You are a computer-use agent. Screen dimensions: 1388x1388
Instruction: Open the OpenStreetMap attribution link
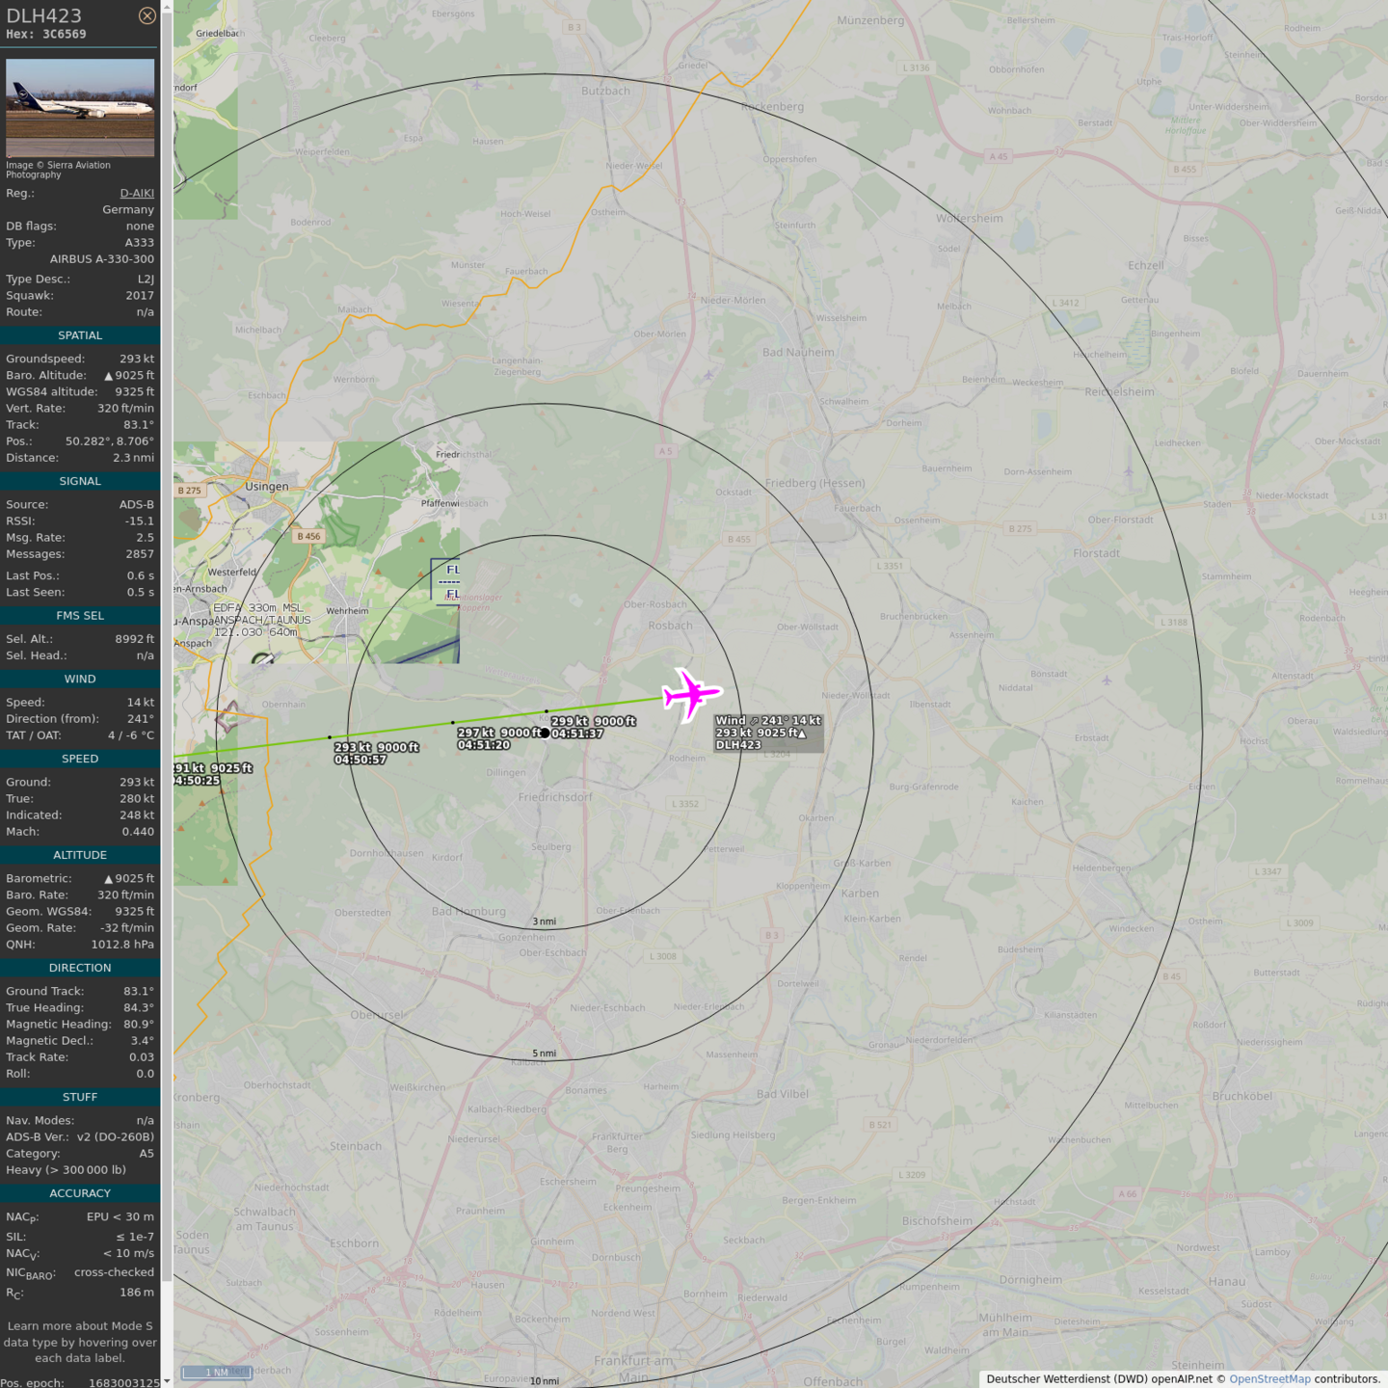pyautogui.click(x=1268, y=1379)
